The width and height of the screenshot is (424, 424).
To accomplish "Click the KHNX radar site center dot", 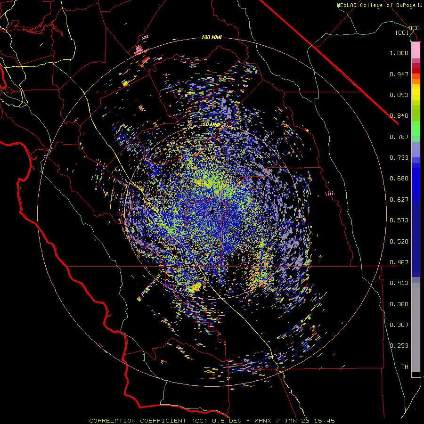I will [212, 212].
